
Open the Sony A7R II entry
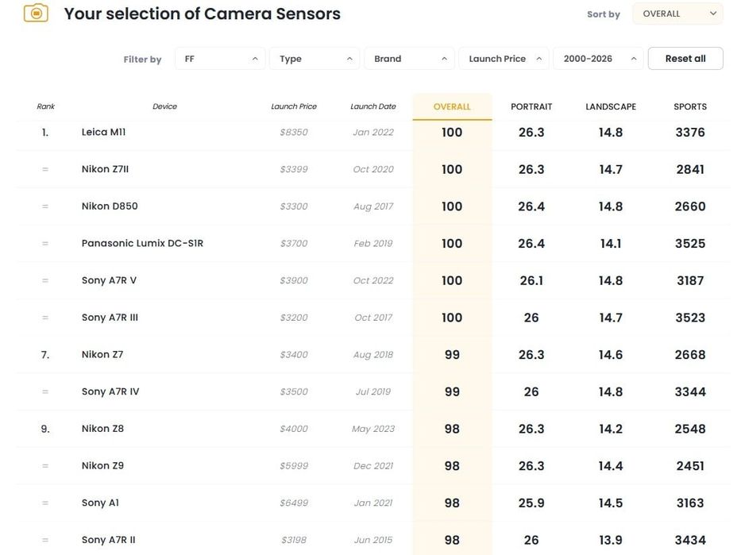tap(108, 540)
